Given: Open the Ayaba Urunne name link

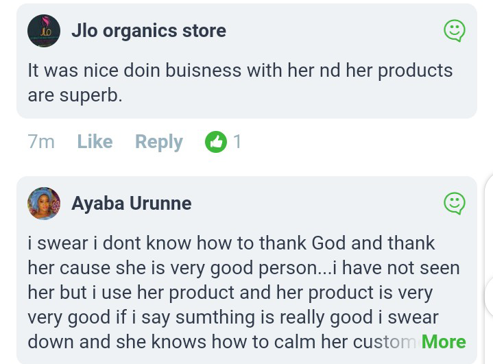Looking at the screenshot, I should pos(132,204).
